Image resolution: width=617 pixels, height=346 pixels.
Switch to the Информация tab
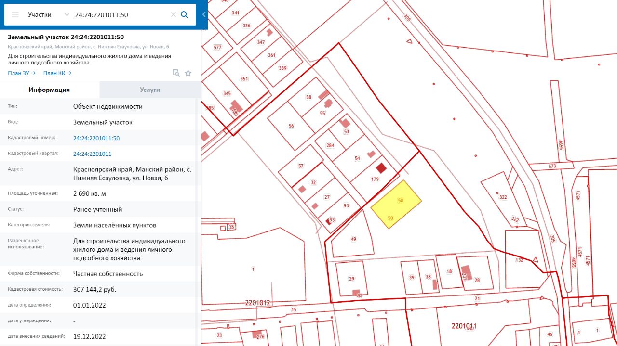pos(50,90)
